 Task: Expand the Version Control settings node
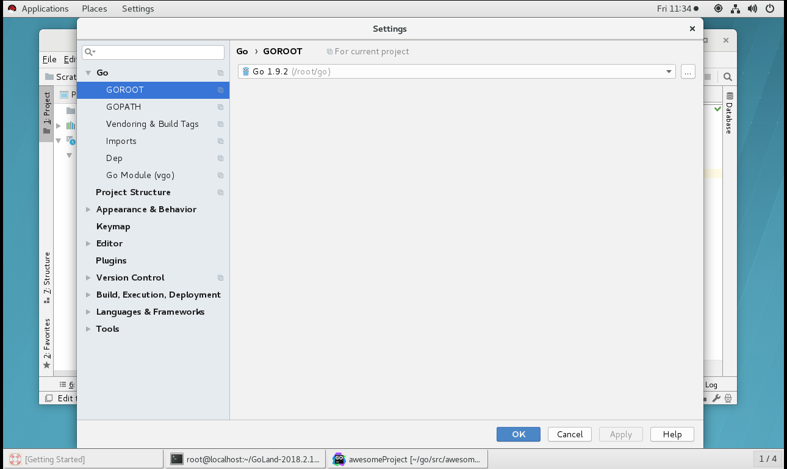tap(88, 277)
